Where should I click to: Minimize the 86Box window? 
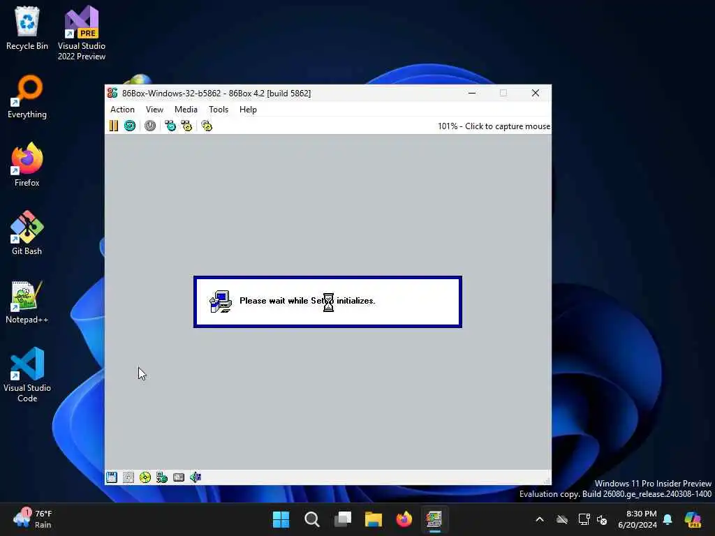472,93
